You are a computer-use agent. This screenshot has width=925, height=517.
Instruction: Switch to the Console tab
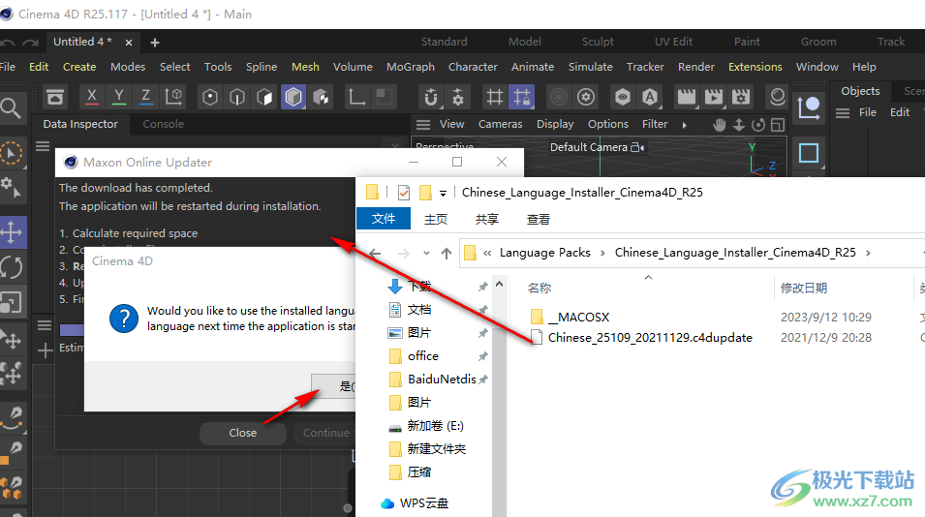click(x=164, y=124)
